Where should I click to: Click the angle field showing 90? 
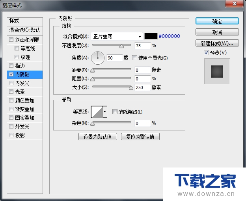(x=115, y=58)
